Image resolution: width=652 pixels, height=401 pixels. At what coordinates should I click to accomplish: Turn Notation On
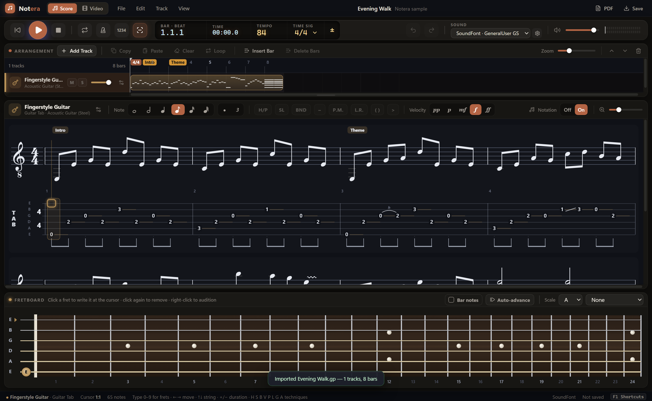click(581, 110)
